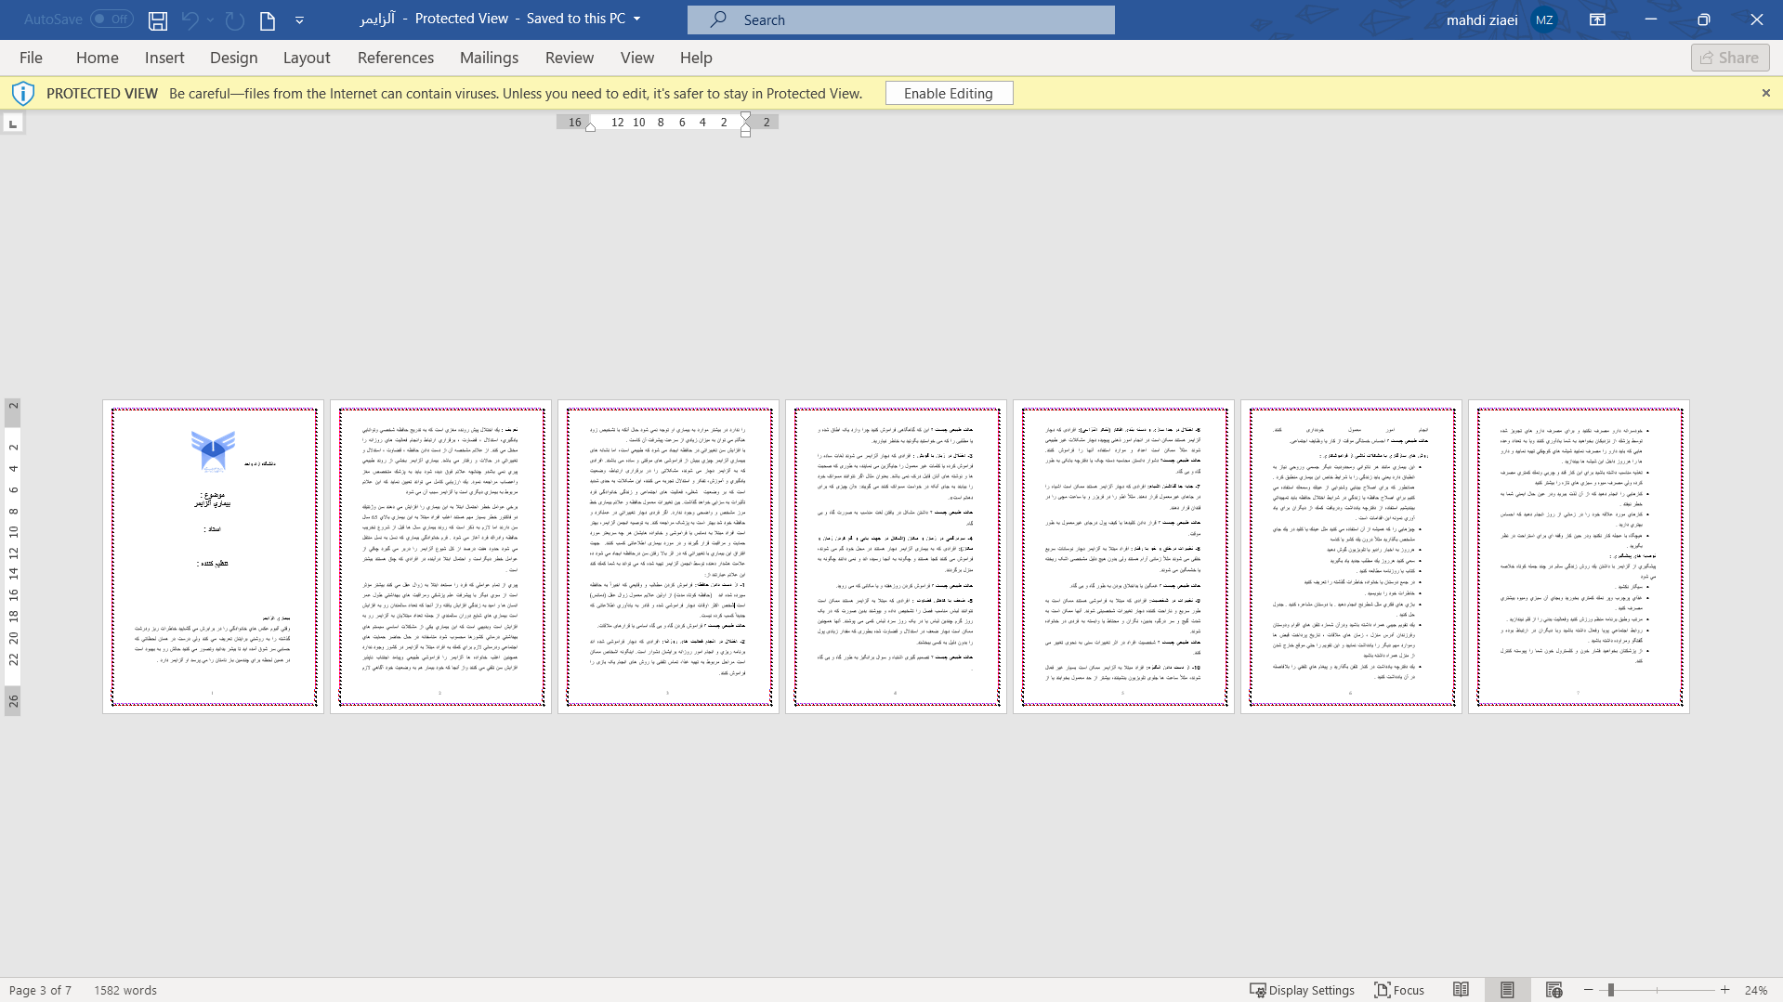Click the 1582 words count
The height and width of the screenshot is (1002, 1783).
(125, 990)
